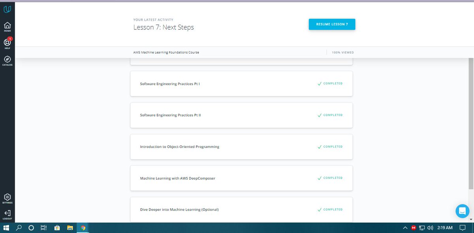Open the Windows Start menu

click(6, 228)
